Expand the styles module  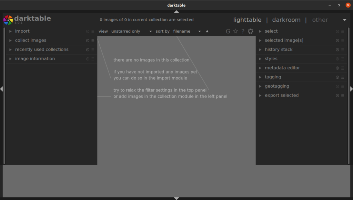(260, 59)
